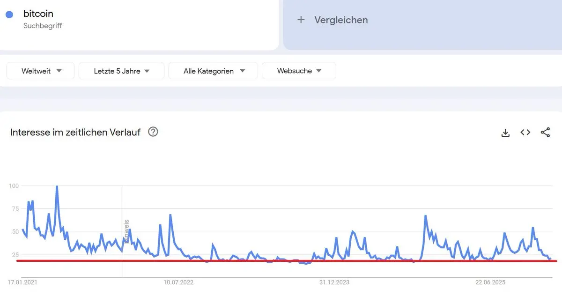Click the share icon
The image size is (562, 296).
(545, 133)
